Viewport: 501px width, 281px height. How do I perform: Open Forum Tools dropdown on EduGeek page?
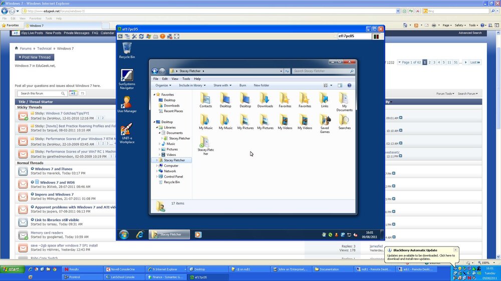click(445, 94)
